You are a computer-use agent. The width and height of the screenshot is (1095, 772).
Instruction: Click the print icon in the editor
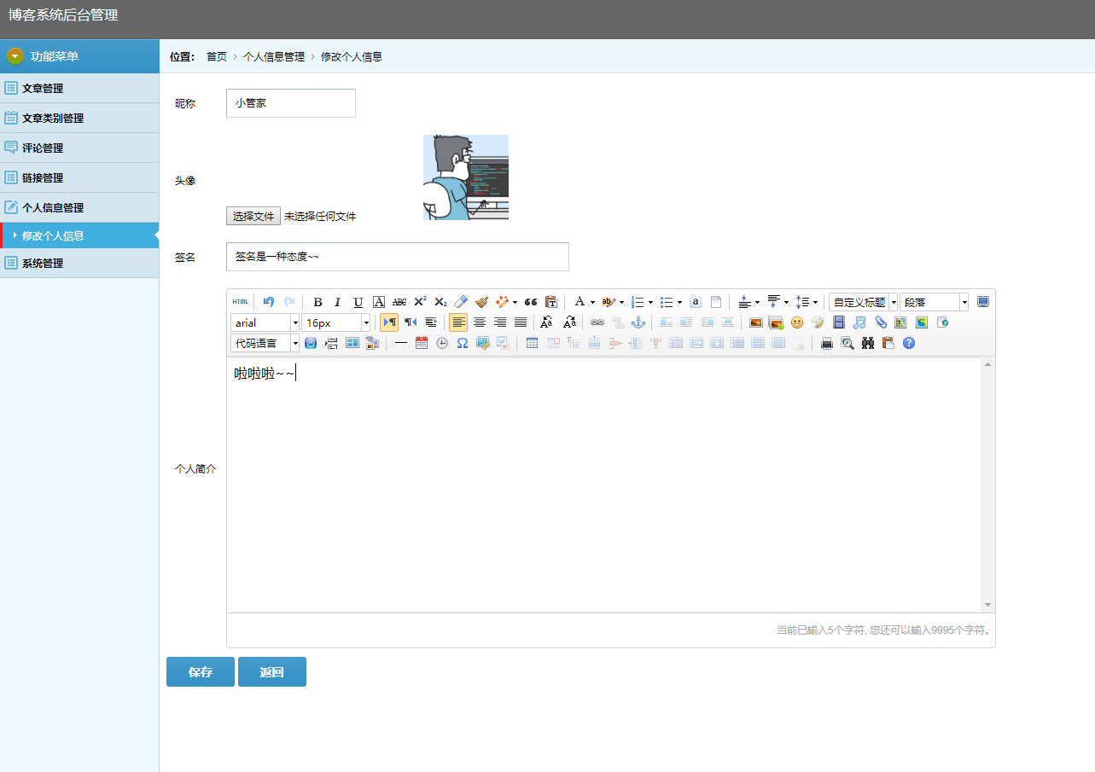[826, 343]
